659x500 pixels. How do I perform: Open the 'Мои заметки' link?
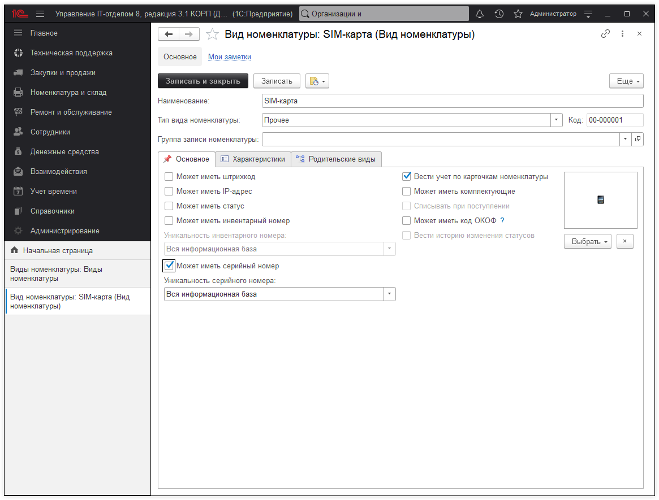pos(230,57)
